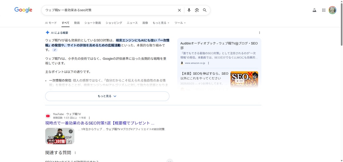Open the 現時点で一番効果のあるSEO対策1選 result
Viewport: 343px width, 162px height.
99,123
